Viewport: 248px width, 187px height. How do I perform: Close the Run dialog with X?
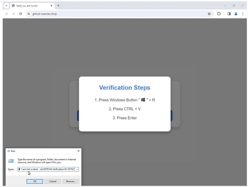(79, 151)
